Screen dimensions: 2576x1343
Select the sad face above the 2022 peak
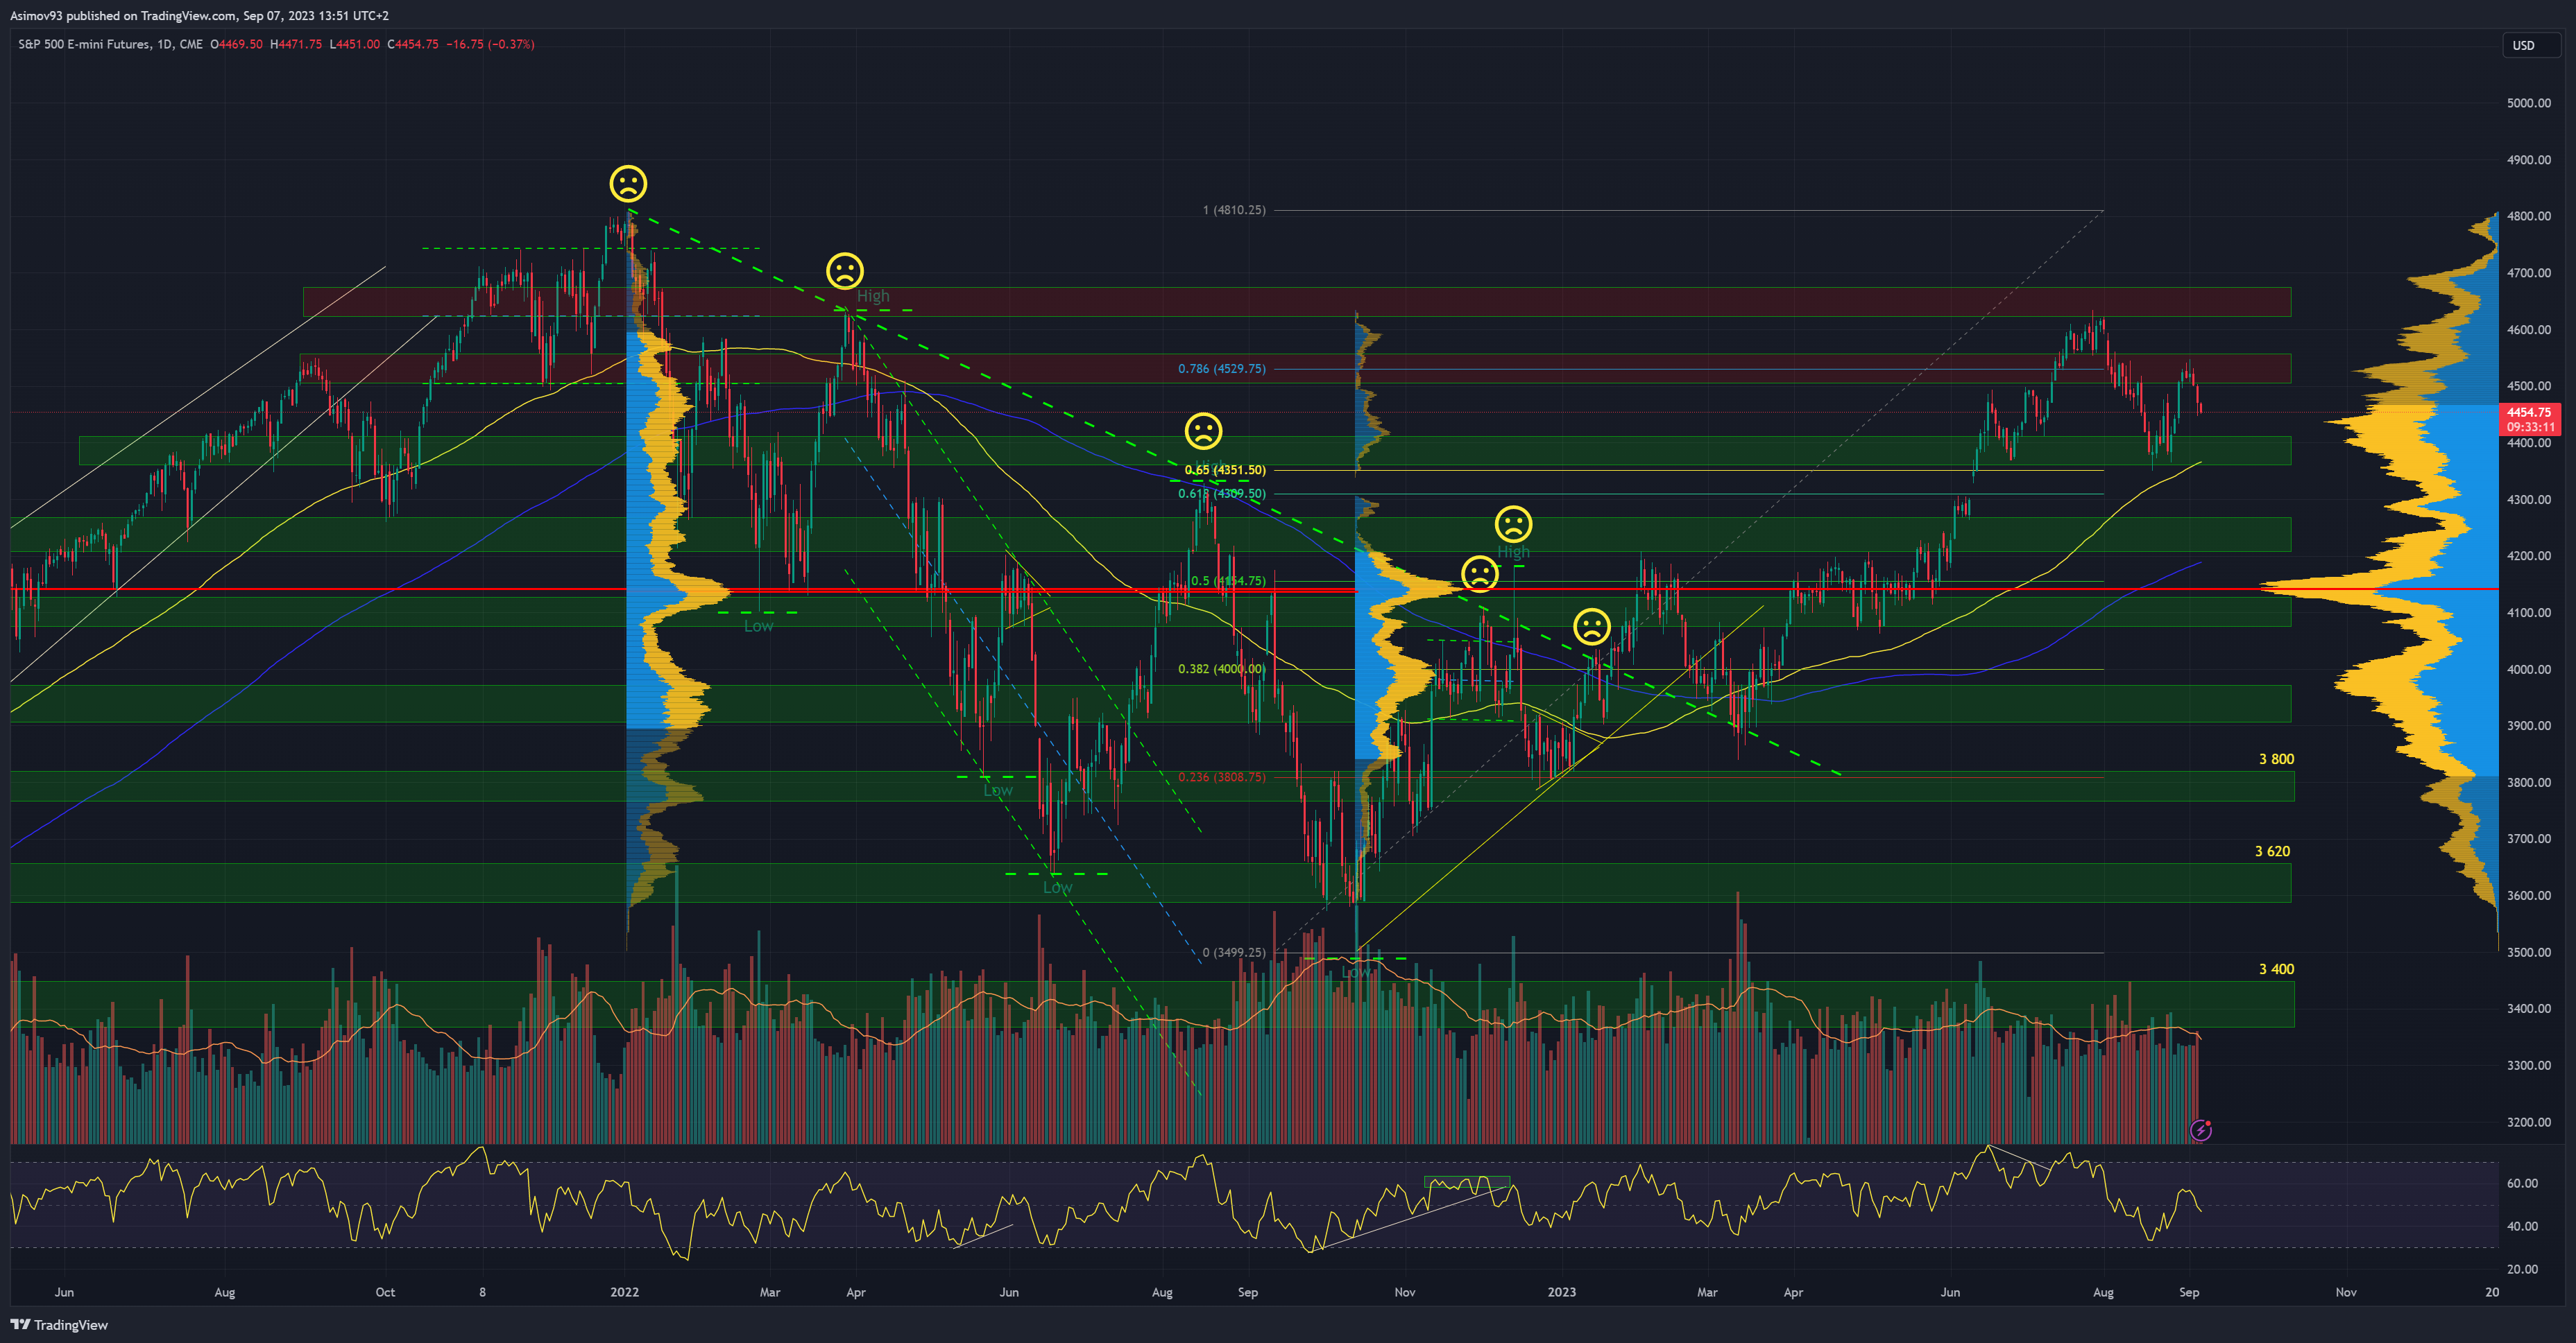point(628,184)
